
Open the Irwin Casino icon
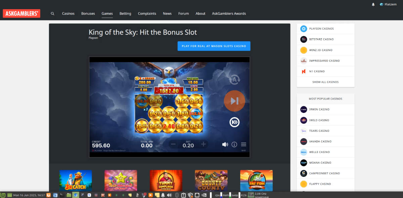click(x=304, y=109)
